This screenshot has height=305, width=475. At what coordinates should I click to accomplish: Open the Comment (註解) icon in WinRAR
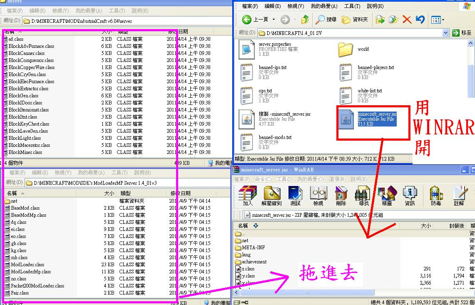pyautogui.click(x=459, y=196)
